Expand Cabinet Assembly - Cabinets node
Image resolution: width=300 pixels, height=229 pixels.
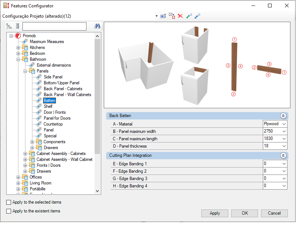point(25,154)
